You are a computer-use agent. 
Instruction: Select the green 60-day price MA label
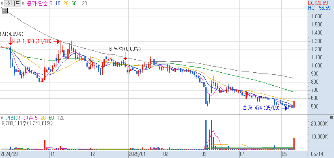[74, 3]
